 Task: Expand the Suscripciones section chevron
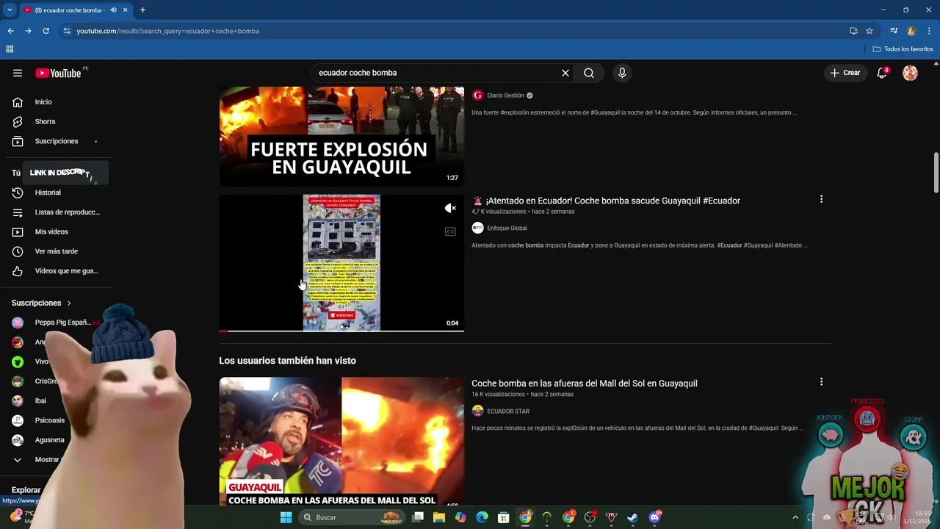tap(69, 303)
